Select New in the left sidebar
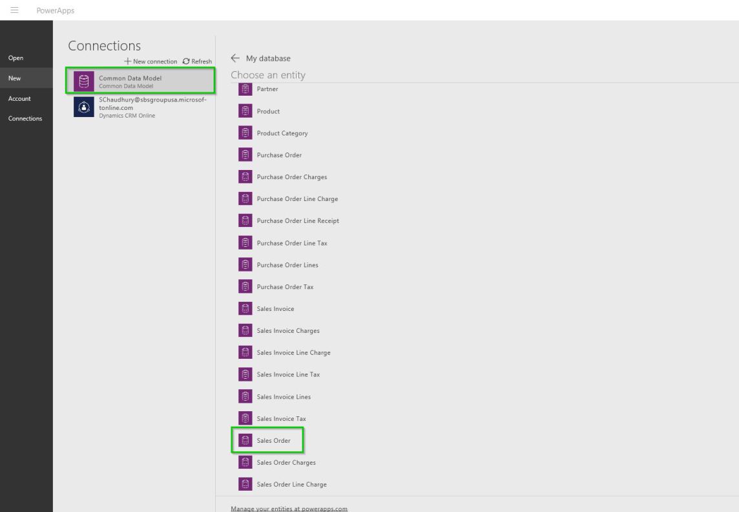The image size is (739, 512). click(x=26, y=78)
